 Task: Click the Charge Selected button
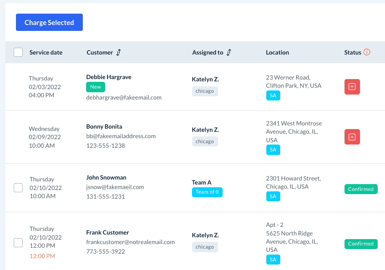click(x=49, y=22)
